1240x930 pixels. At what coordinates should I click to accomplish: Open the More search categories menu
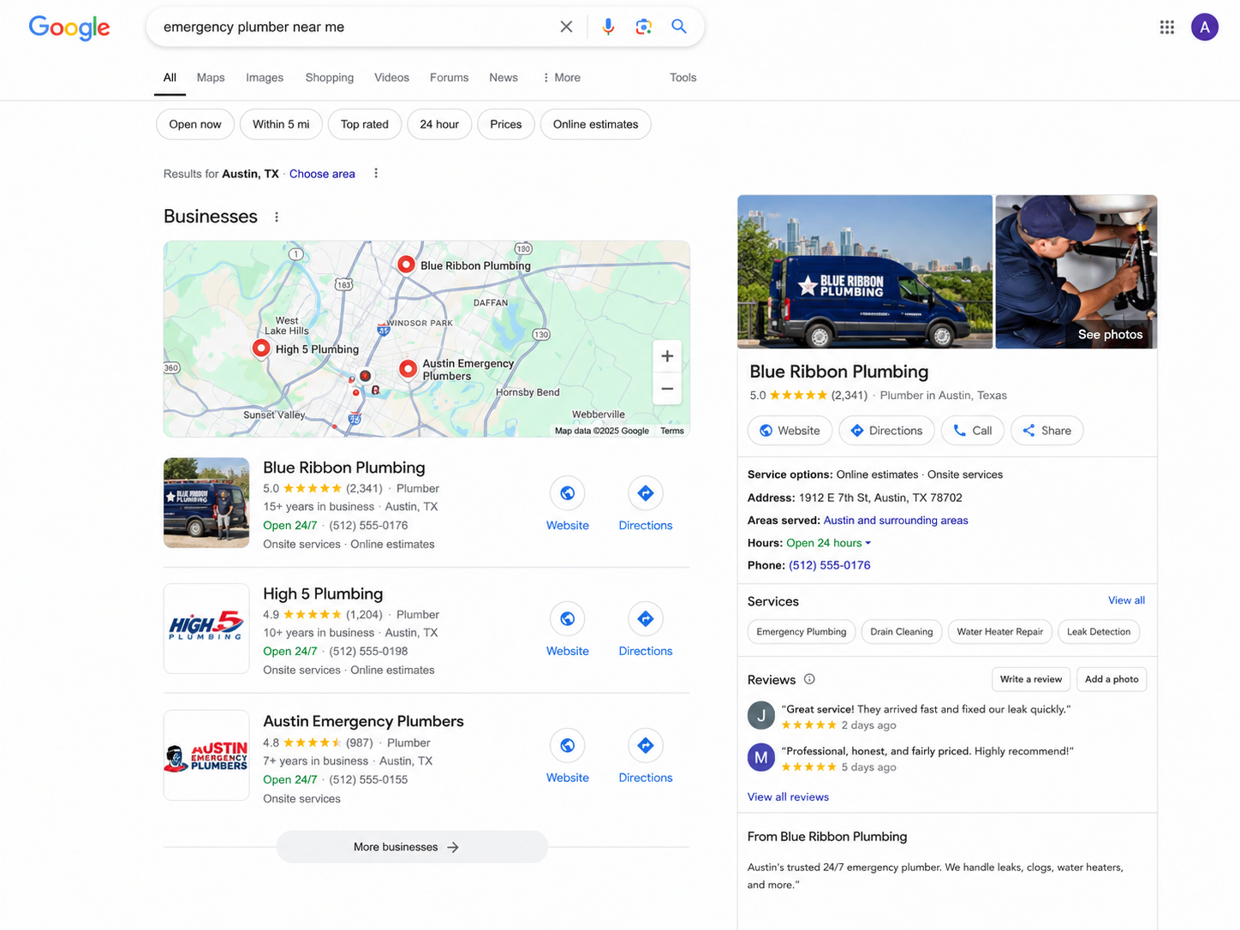tap(561, 77)
